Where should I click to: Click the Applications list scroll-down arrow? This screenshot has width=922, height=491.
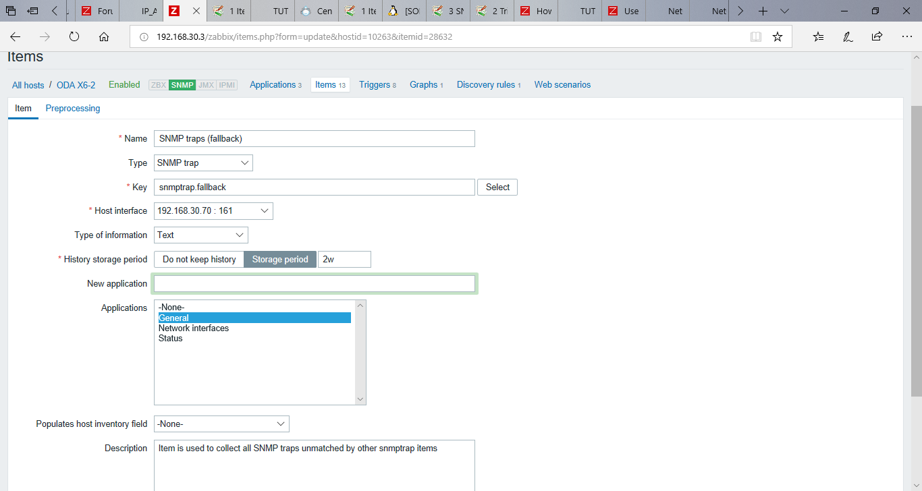pos(360,399)
